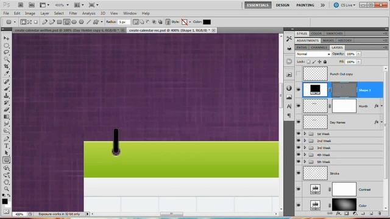
Task: Hide the Contrast adjustment layer
Action: click(299, 189)
